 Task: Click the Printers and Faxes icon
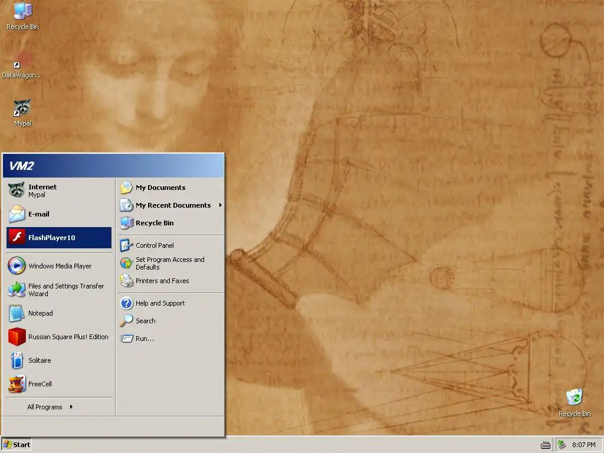pyautogui.click(x=126, y=281)
